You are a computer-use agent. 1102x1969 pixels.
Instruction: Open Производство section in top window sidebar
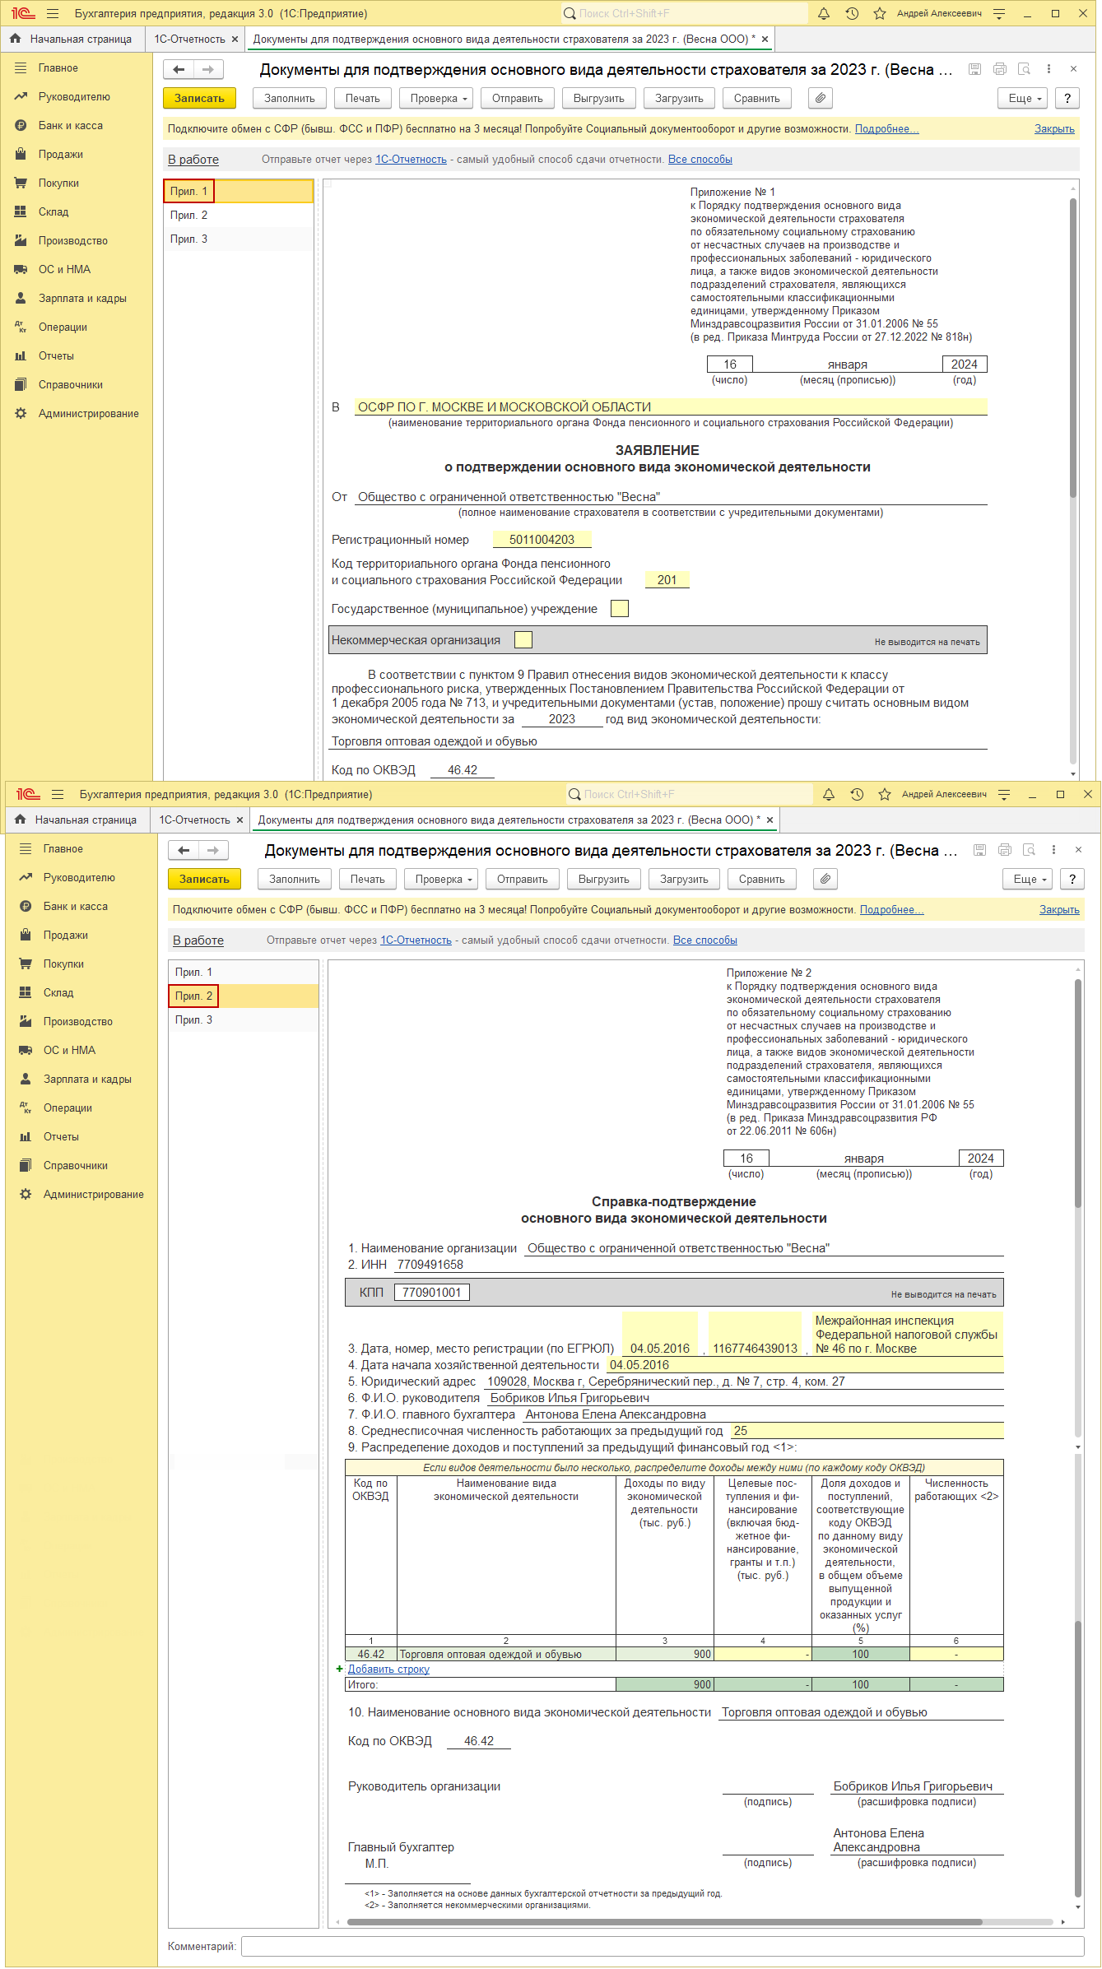coord(72,240)
